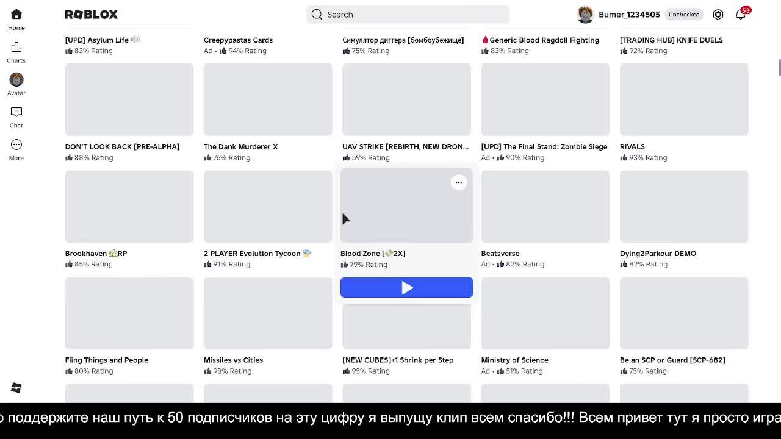Screen dimensions: 781x439
Task: Open Fling Things and People thumbnail
Action: (129, 313)
